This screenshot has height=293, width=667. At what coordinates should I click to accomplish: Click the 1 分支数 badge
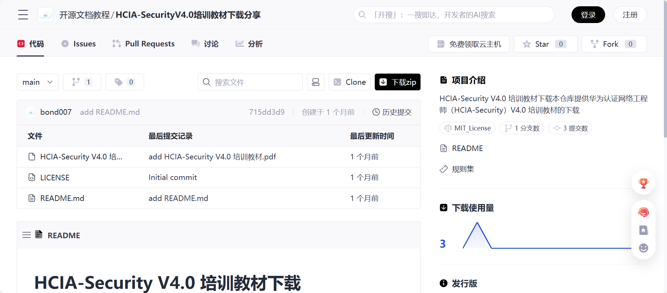[x=522, y=128]
